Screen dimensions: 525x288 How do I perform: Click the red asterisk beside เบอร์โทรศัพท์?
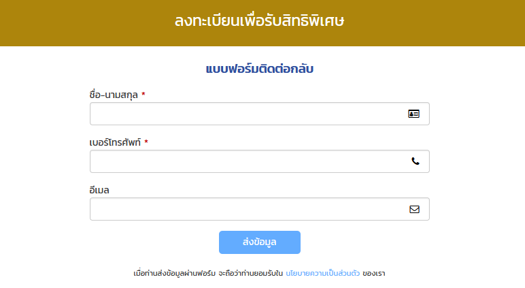tap(146, 142)
